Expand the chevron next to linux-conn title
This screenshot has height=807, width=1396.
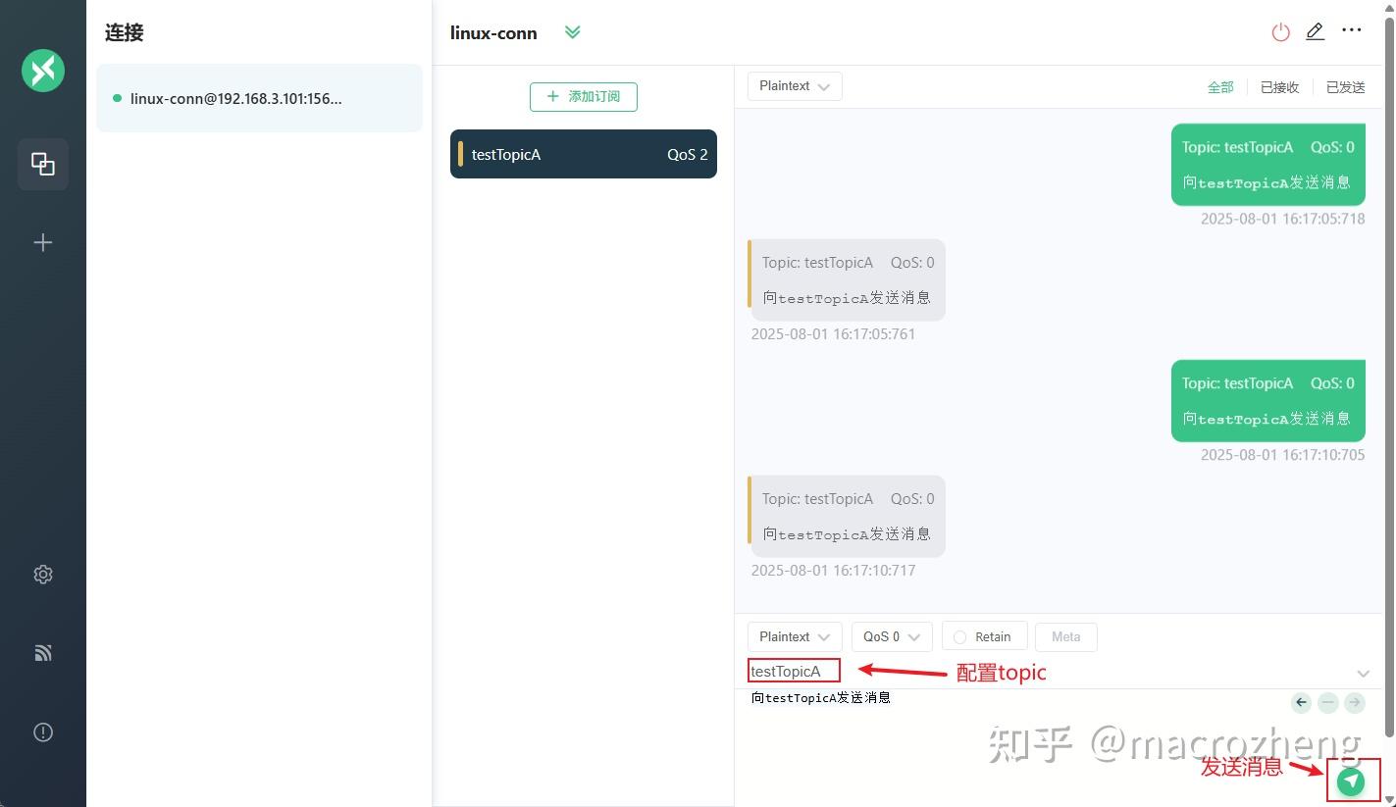coord(573,31)
